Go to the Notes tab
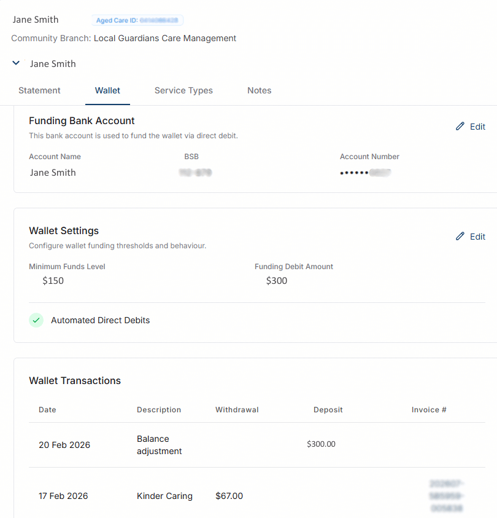Image resolution: width=497 pixels, height=518 pixels. pos(259,90)
